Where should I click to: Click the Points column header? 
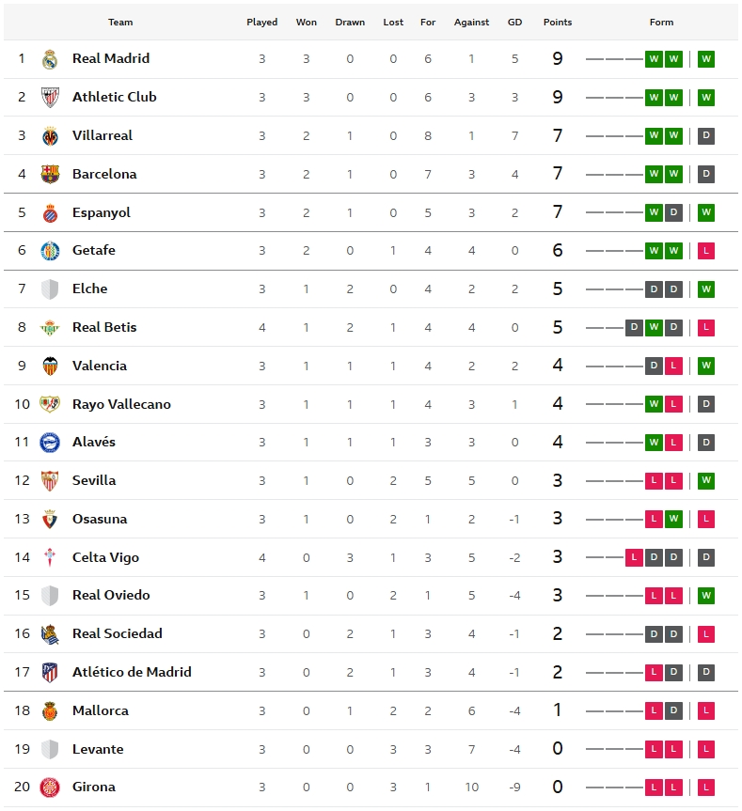[558, 23]
